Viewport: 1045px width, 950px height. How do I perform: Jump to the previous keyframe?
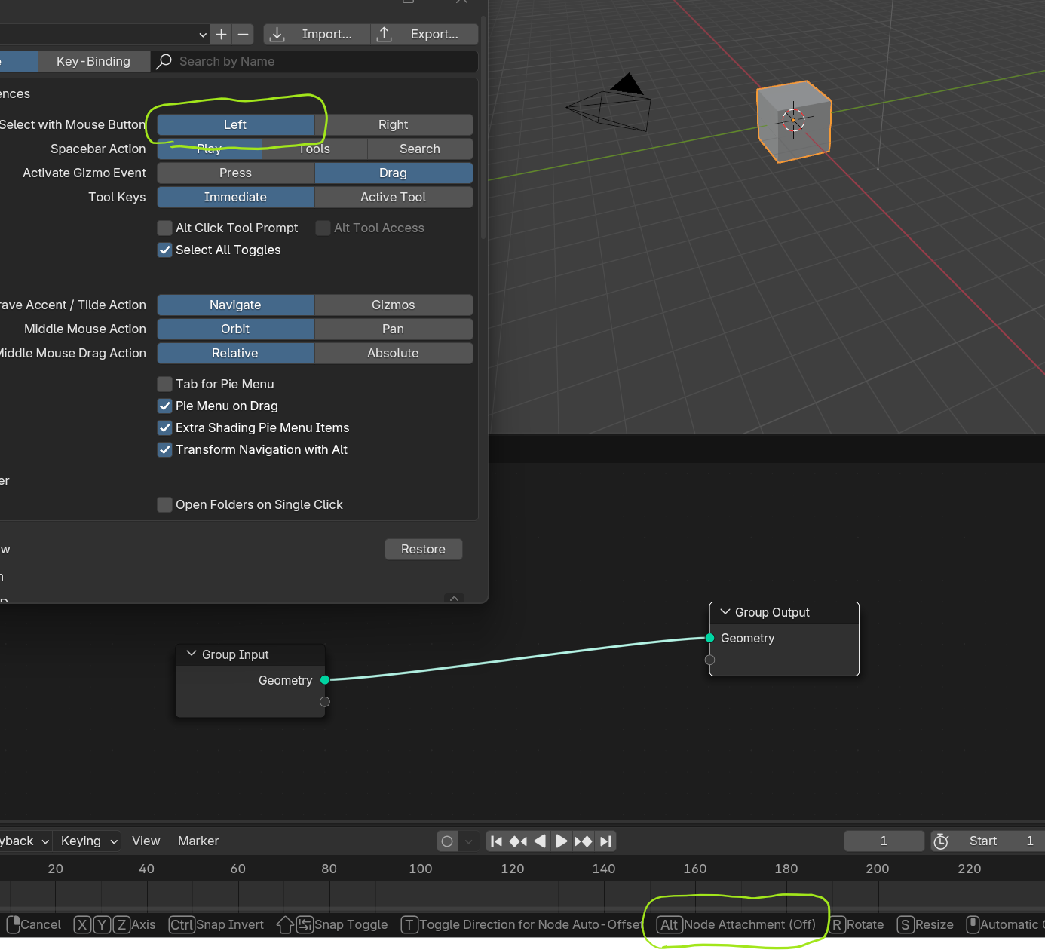(x=518, y=841)
